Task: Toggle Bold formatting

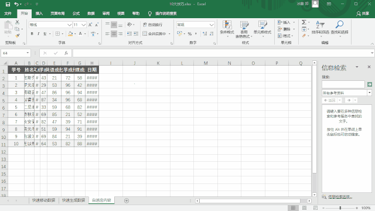Action: click(x=32, y=34)
